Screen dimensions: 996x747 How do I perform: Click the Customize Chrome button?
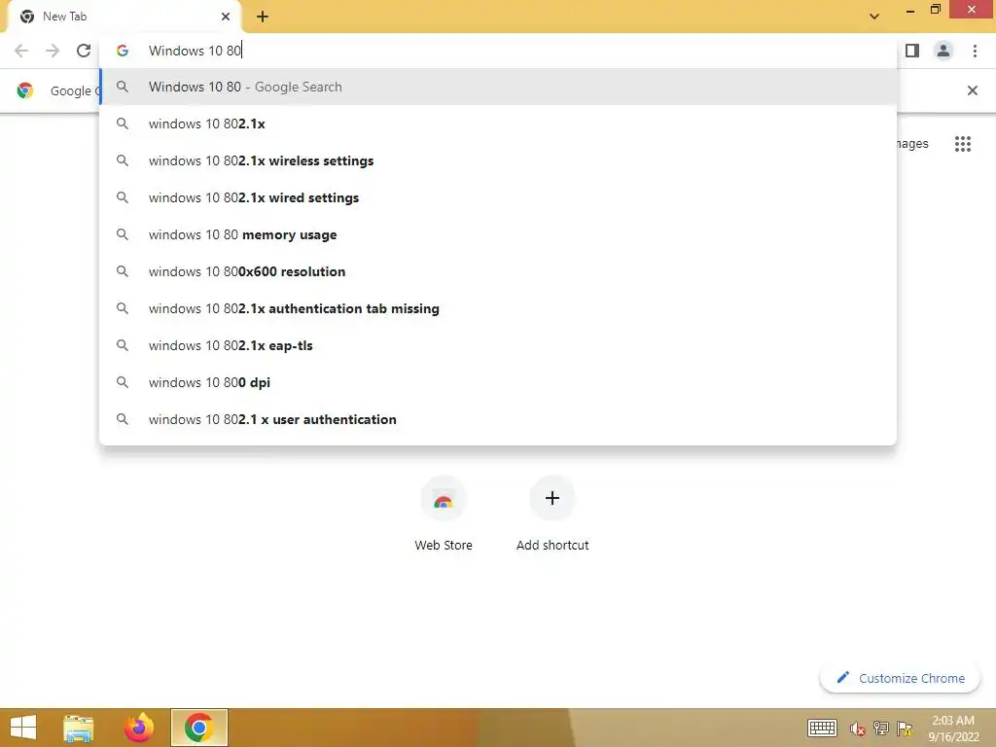tap(900, 678)
